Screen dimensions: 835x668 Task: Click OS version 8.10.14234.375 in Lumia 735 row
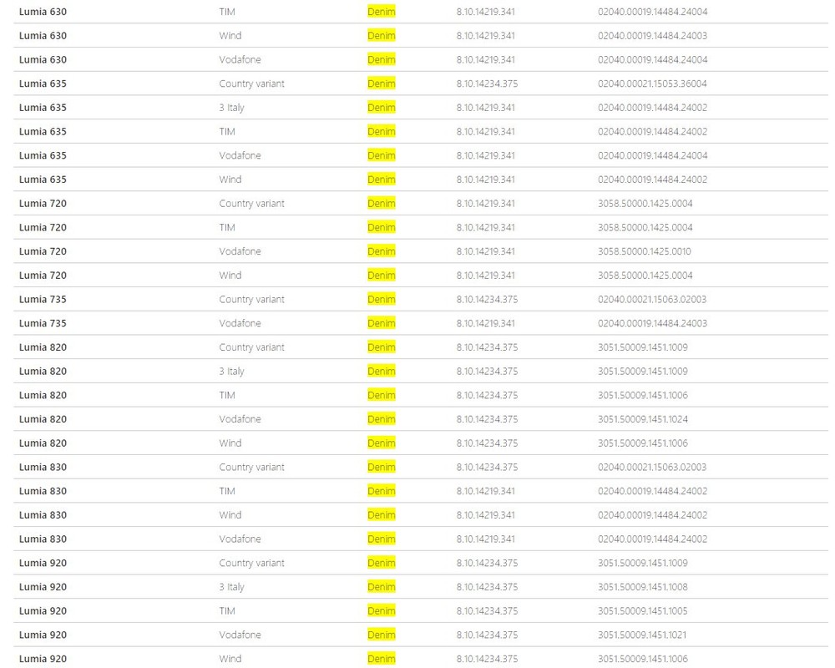click(487, 300)
